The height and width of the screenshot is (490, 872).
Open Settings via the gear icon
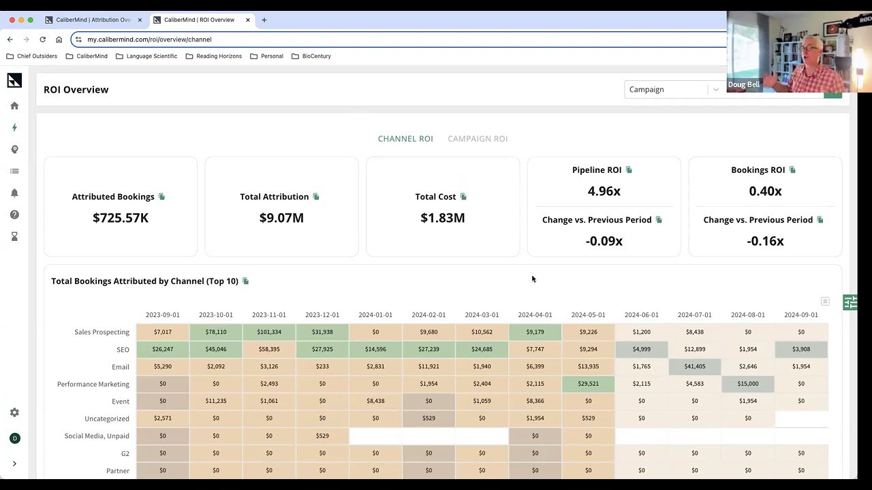[14, 412]
